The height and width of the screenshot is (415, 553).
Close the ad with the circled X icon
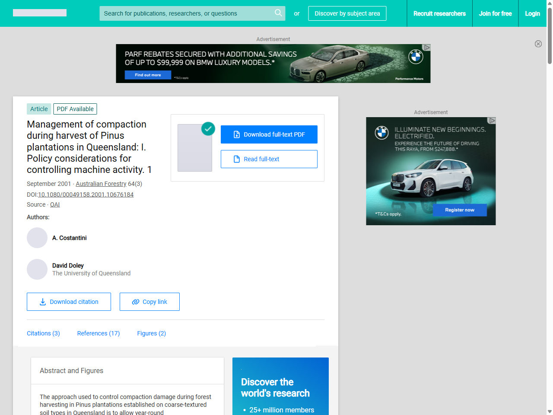[x=538, y=44]
